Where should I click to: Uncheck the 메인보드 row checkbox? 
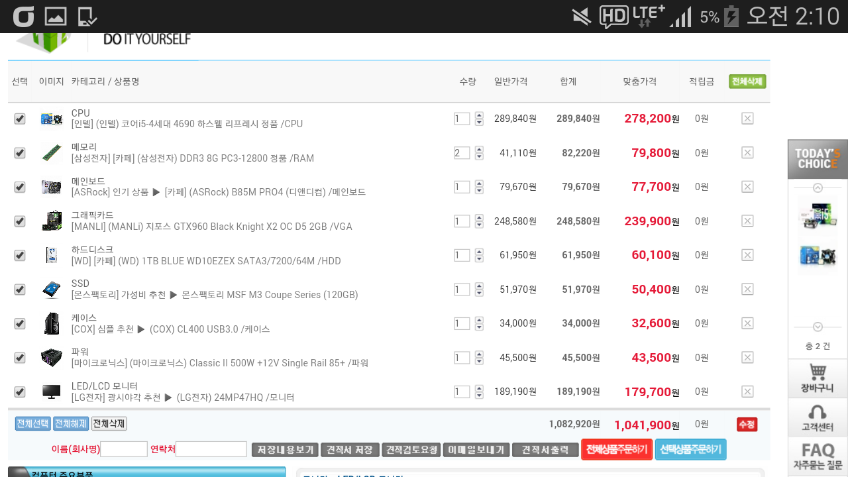click(x=20, y=187)
